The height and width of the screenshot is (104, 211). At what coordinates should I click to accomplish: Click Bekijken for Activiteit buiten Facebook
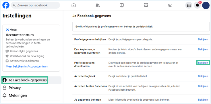(x=203, y=86)
